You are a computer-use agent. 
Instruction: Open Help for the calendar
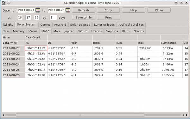pos(134,10)
